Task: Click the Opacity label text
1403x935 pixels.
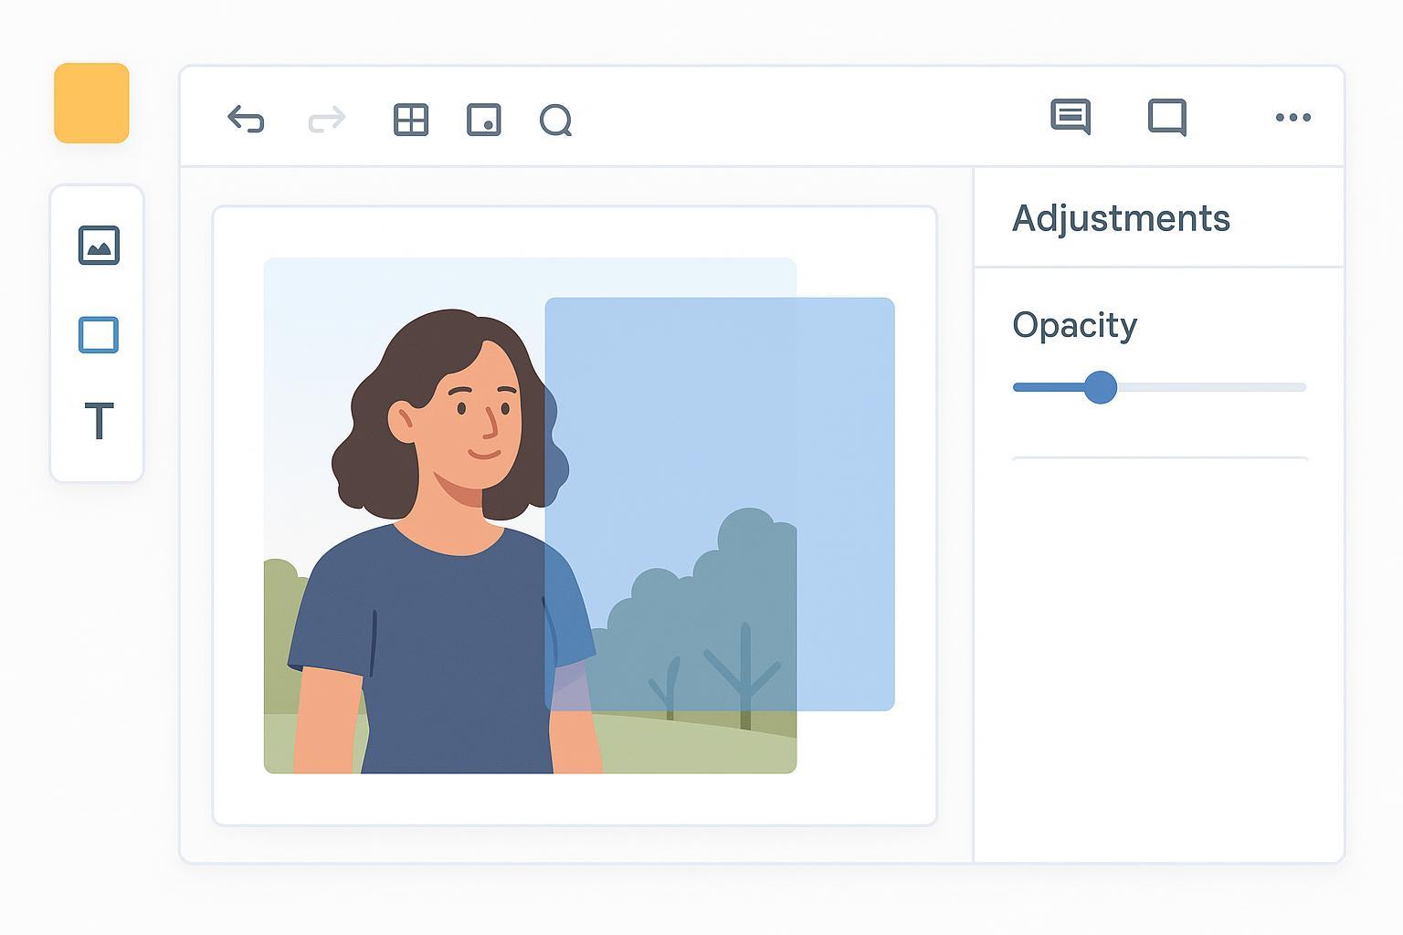Action: [x=1074, y=325]
